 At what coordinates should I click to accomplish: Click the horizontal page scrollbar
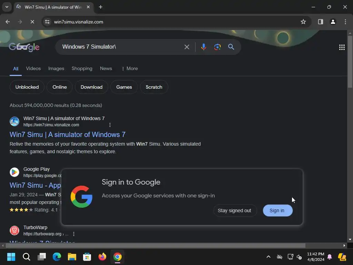[x=156, y=245]
